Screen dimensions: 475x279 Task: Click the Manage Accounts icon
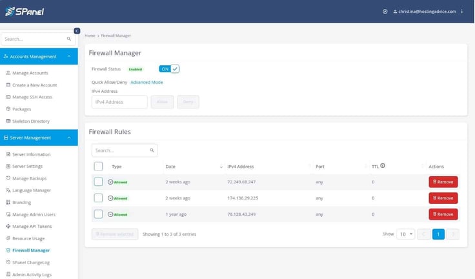(x=8, y=73)
